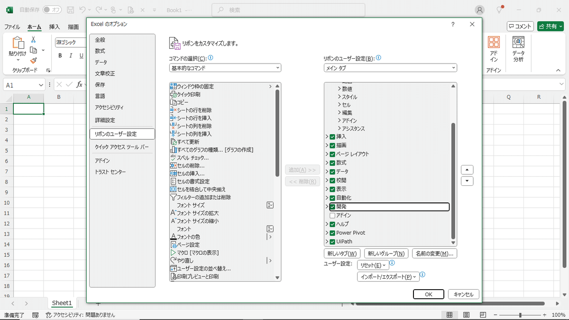
Task: Select the Sheet1 sheet tab
Action: [62, 303]
